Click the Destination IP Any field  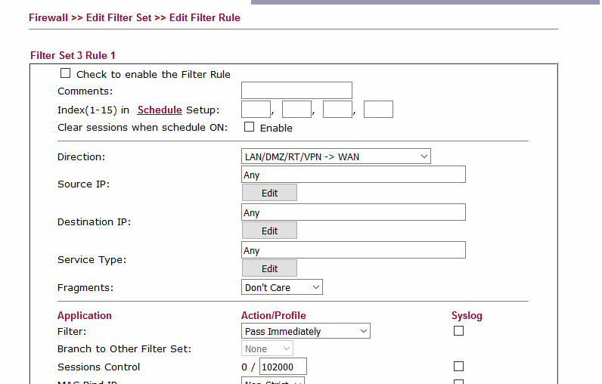tap(353, 212)
